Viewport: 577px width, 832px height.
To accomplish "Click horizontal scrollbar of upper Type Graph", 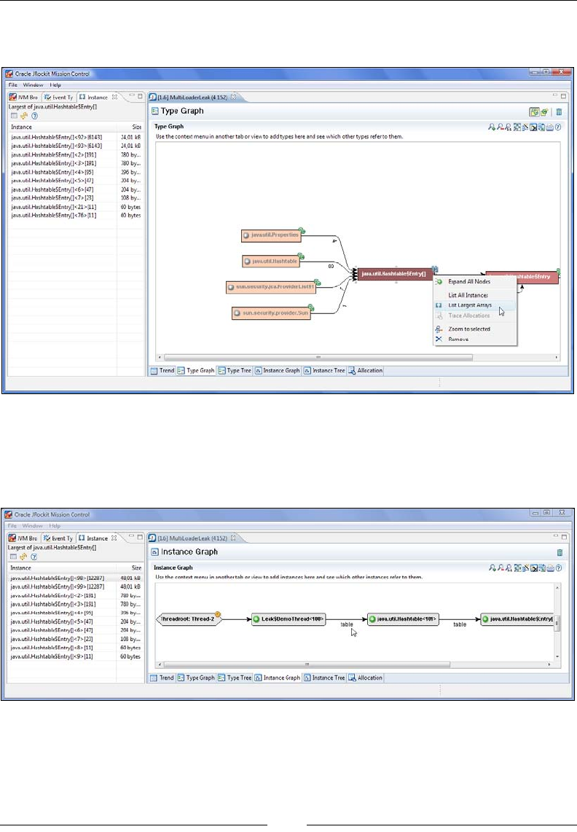I will 318,358.
